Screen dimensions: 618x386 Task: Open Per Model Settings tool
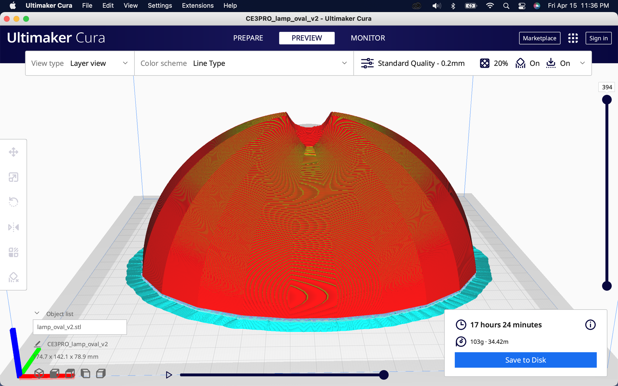tap(13, 252)
